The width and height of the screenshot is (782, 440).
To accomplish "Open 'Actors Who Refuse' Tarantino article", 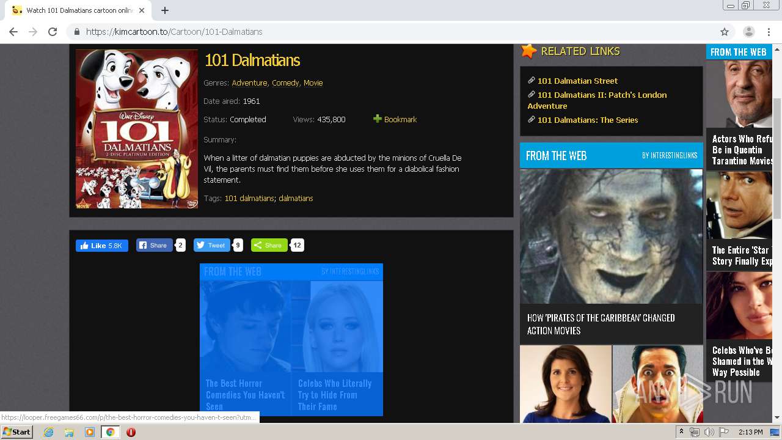I will pyautogui.click(x=742, y=150).
